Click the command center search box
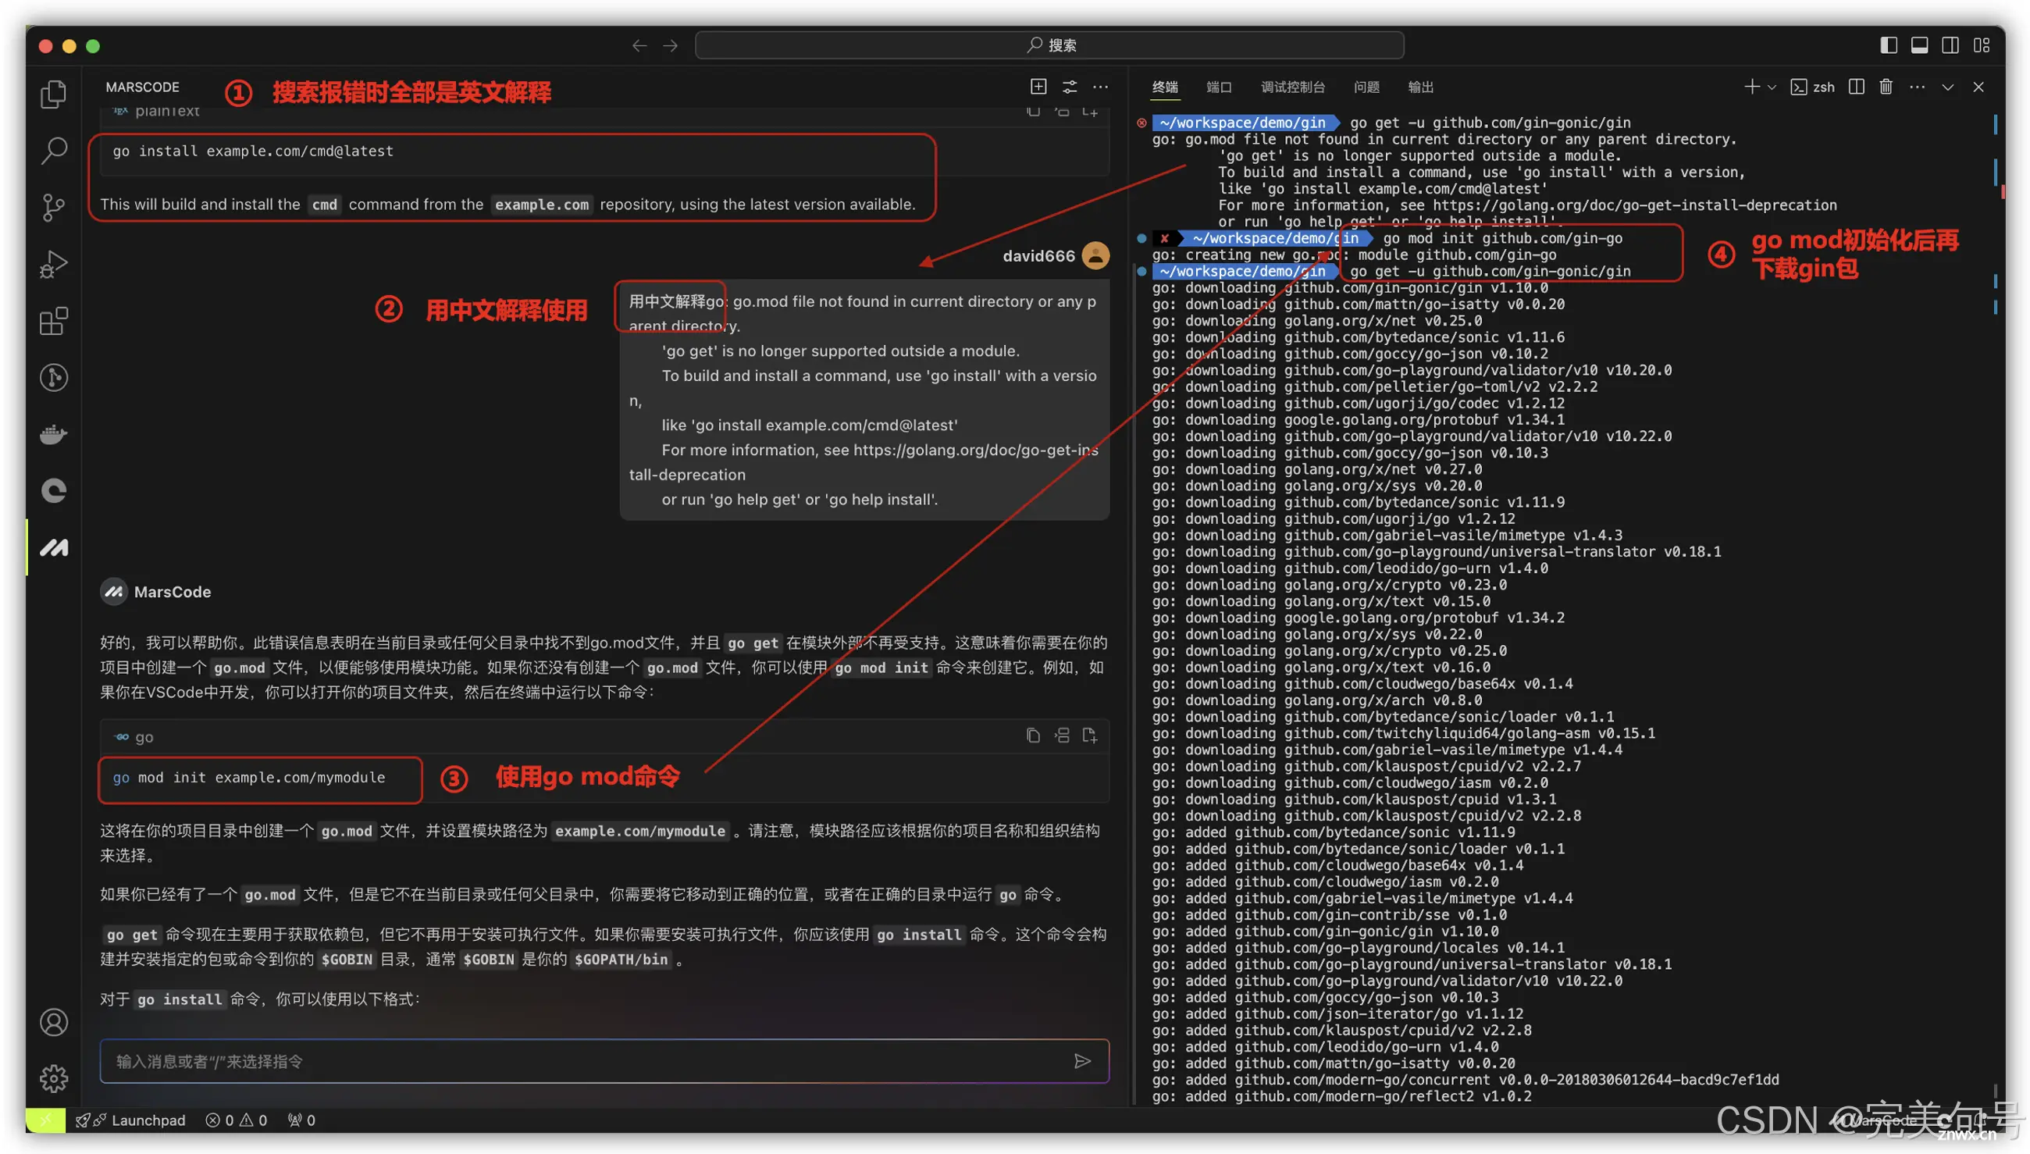The image size is (2030, 1154). click(1049, 45)
